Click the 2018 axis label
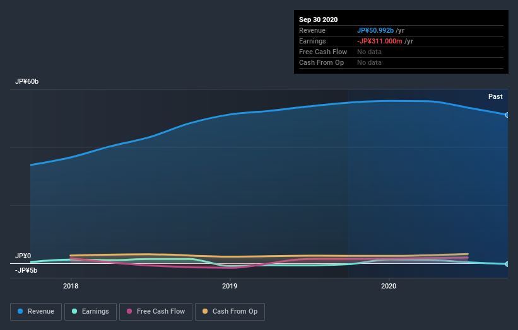Screen dimensions: 518x330 71,286
